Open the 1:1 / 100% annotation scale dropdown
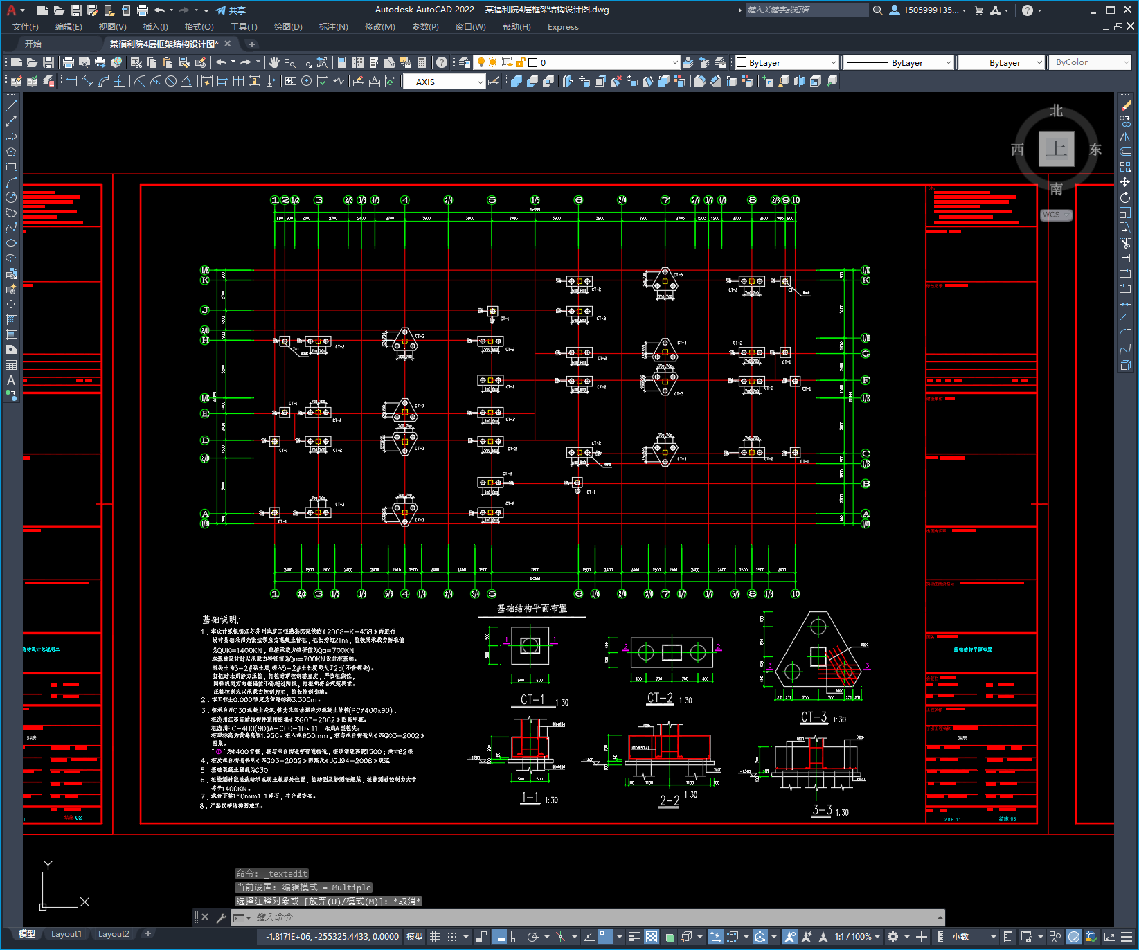 (857, 937)
